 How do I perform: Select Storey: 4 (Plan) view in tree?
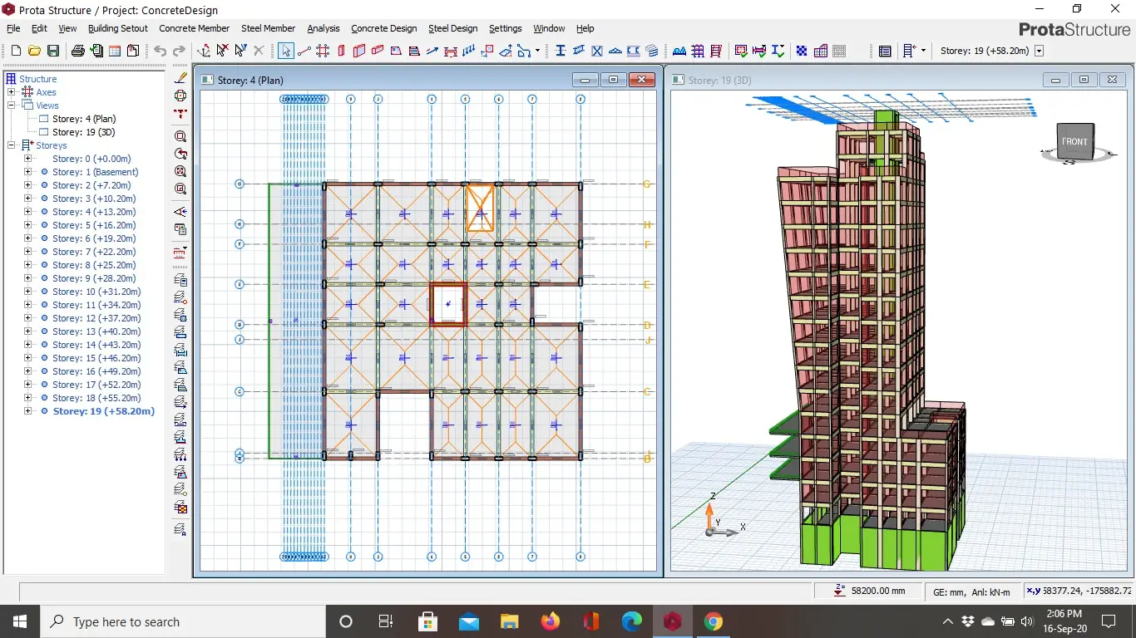click(83, 119)
